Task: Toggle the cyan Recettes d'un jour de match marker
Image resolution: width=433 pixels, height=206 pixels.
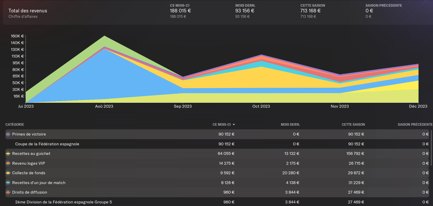Action: [x=8, y=183]
